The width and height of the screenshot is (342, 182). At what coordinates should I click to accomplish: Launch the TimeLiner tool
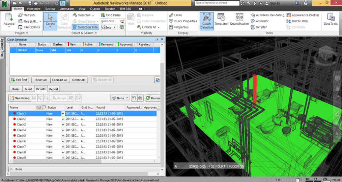click(x=221, y=20)
